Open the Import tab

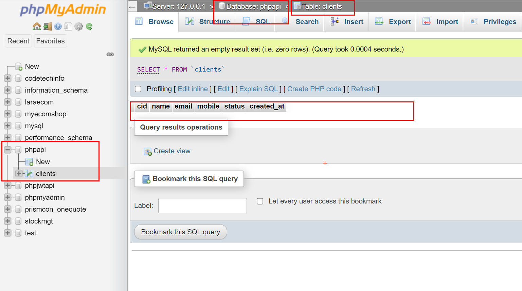point(440,22)
